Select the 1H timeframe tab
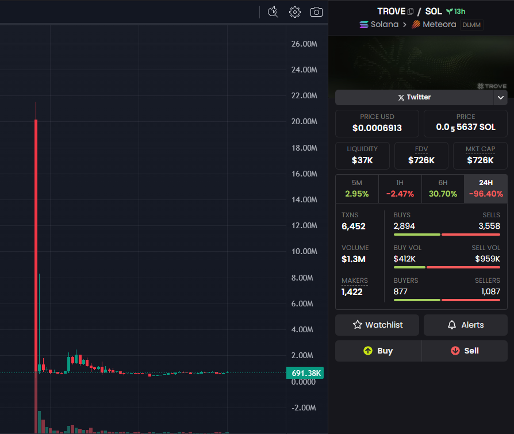The height and width of the screenshot is (434, 514). (x=400, y=189)
